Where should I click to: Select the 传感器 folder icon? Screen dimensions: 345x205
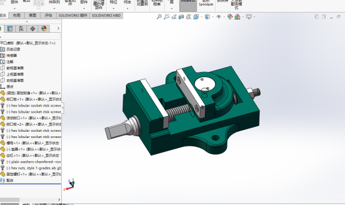2,56
